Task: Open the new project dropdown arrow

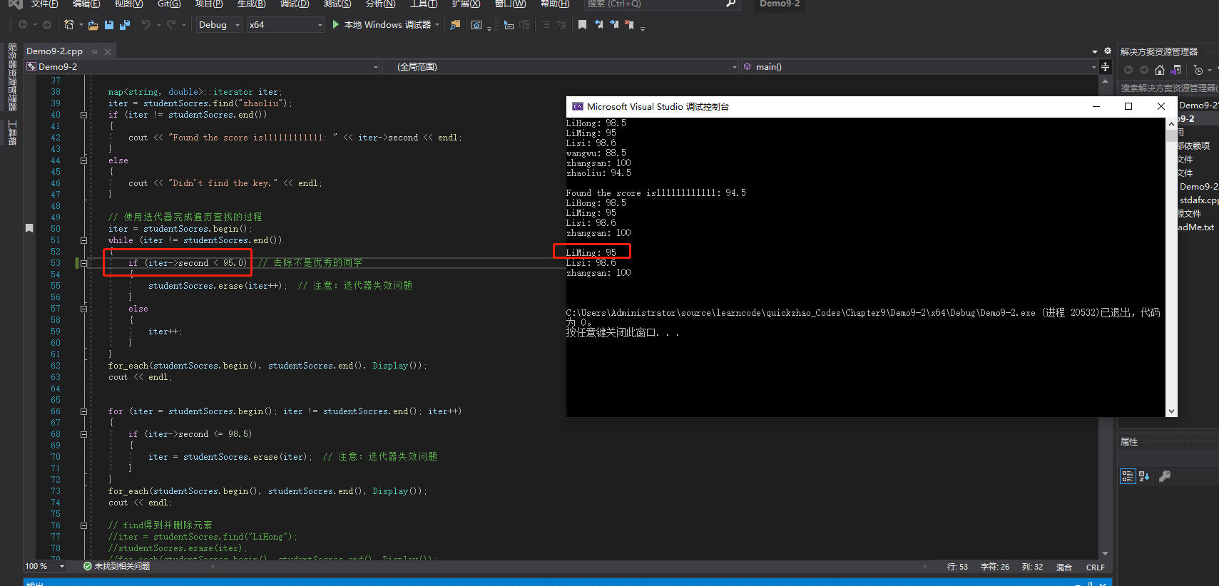Action: coord(81,25)
